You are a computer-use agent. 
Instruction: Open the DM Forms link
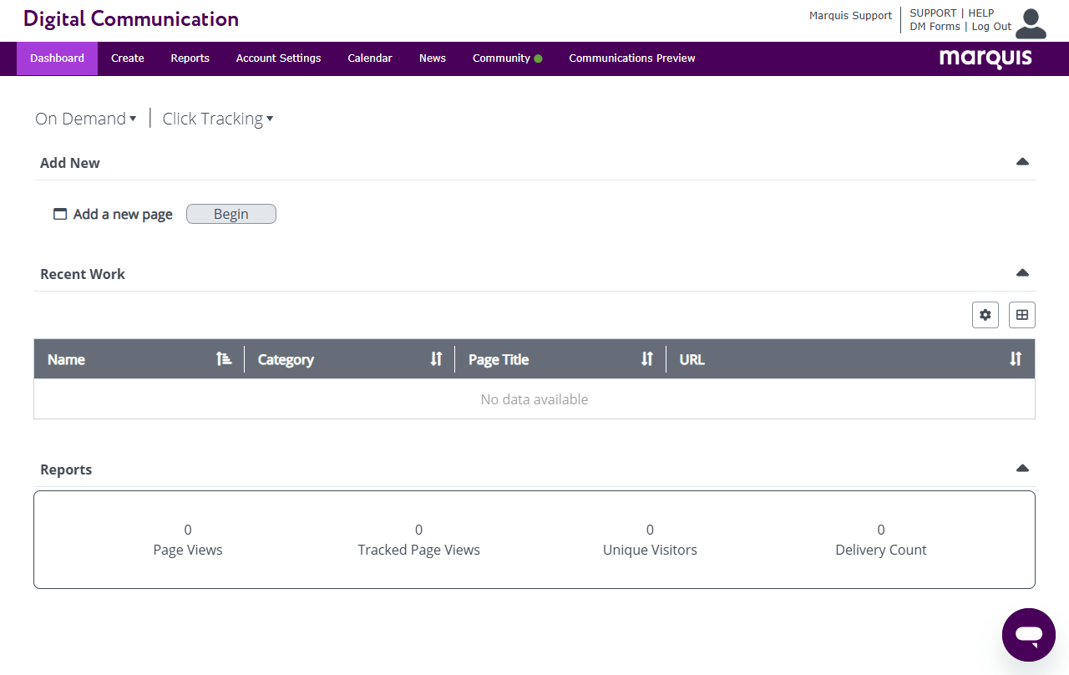pyautogui.click(x=935, y=27)
